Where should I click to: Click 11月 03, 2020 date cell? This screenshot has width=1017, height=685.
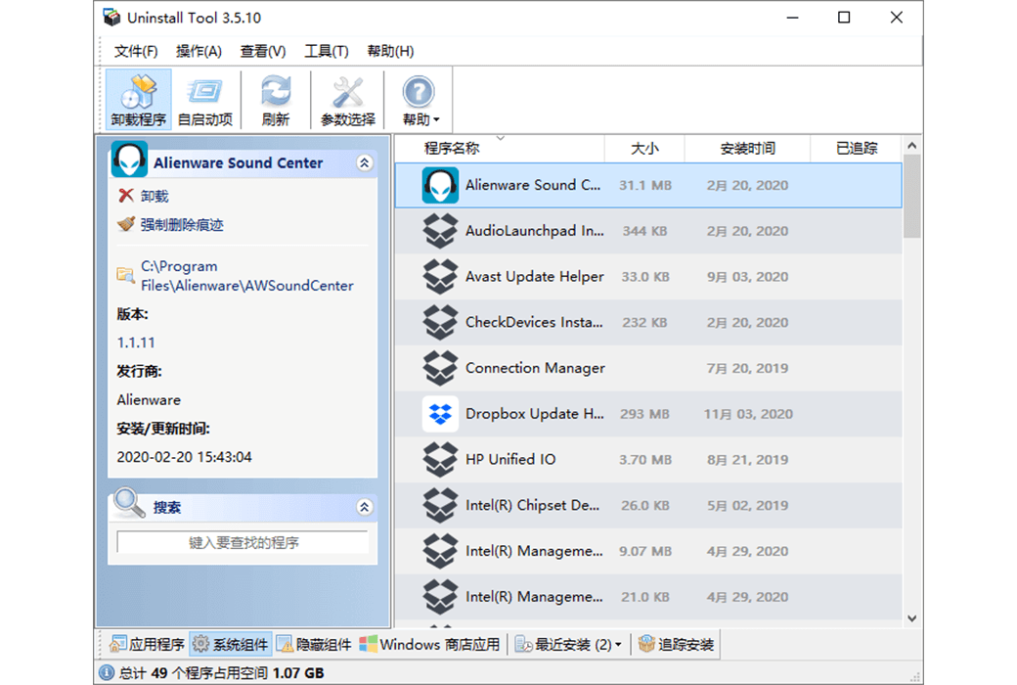pos(748,414)
